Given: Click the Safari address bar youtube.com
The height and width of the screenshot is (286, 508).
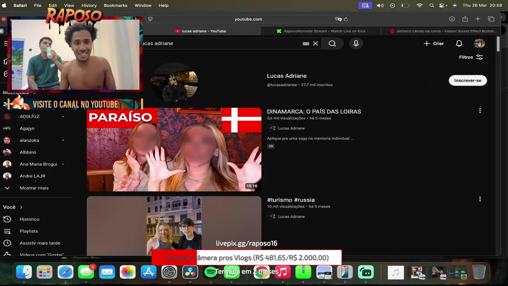Looking at the screenshot, I should tap(248, 19).
